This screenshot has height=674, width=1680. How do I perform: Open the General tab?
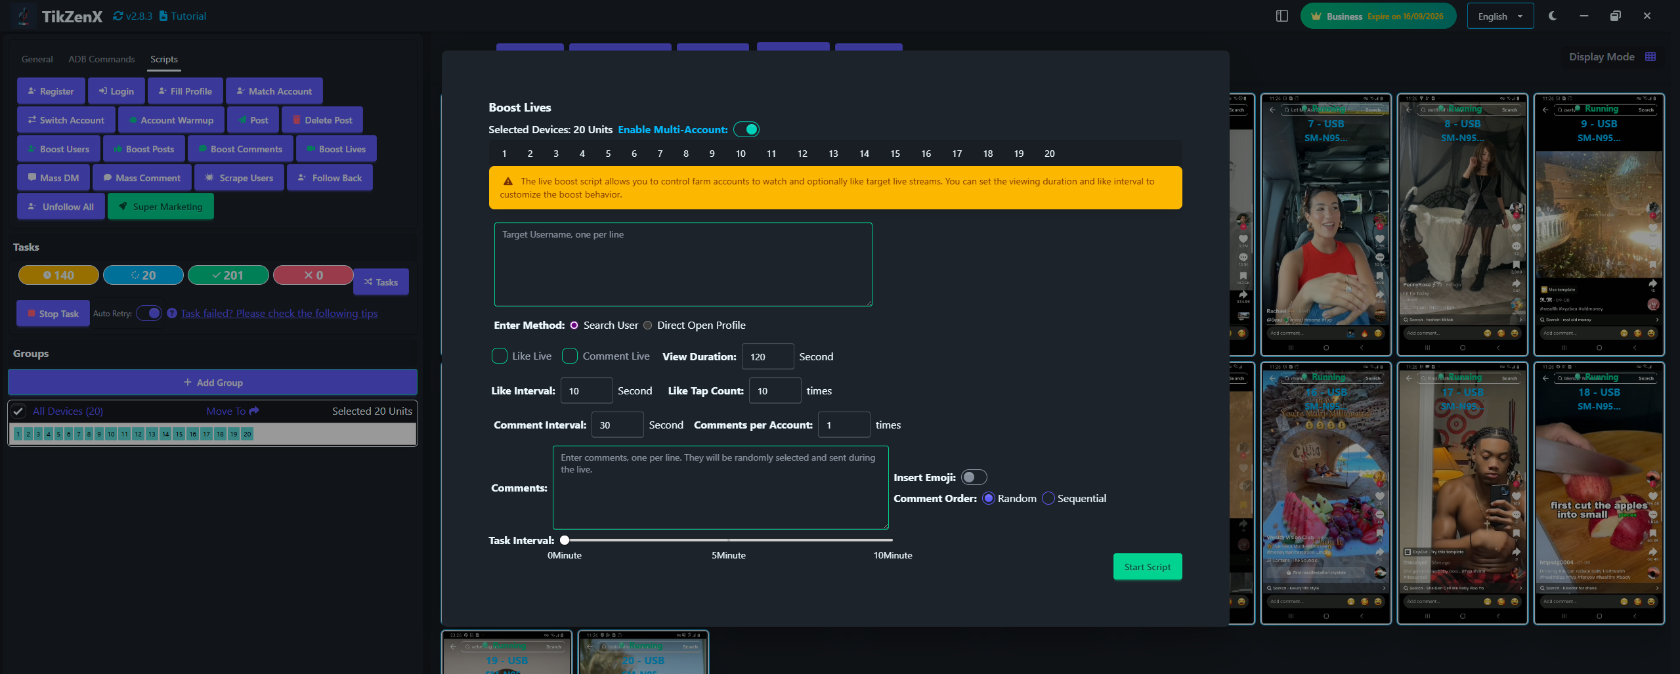point(37,59)
